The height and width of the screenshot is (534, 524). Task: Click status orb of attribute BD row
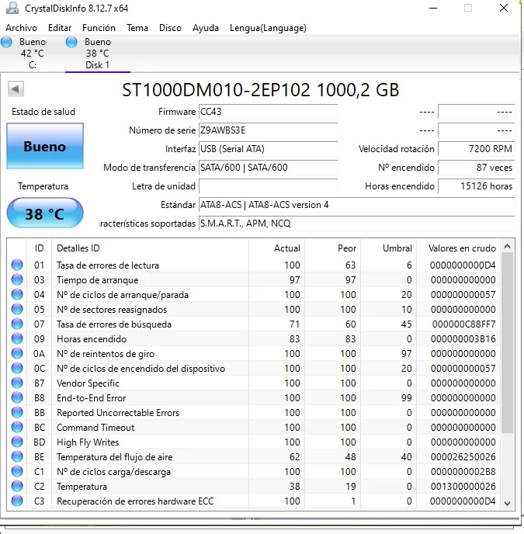point(17,442)
